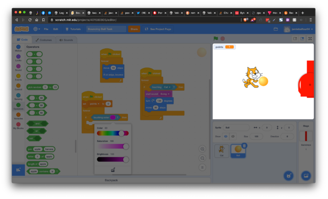Open the Boing sound dropdown

(165, 94)
